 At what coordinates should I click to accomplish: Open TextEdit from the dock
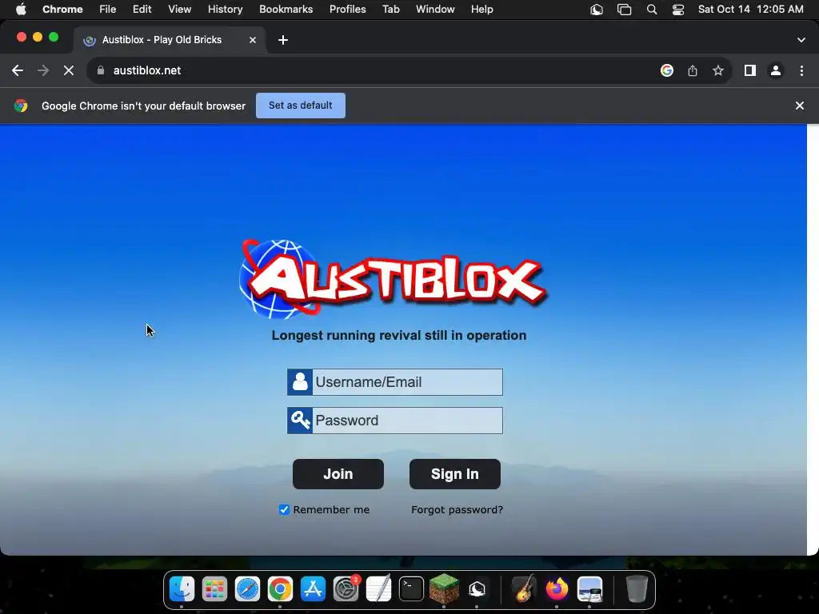378,589
